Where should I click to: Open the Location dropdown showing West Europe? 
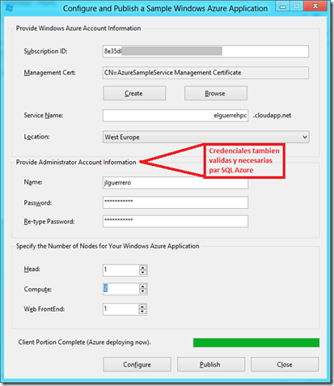point(206,137)
